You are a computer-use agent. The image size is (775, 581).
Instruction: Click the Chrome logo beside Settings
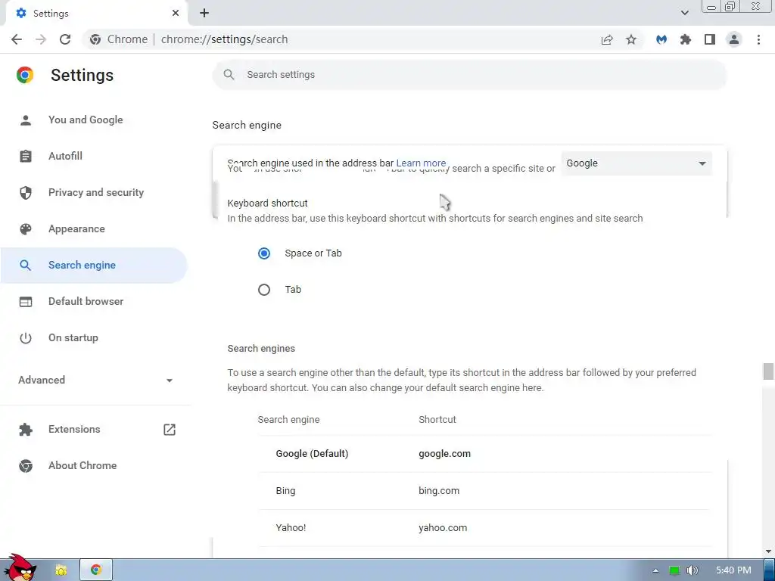click(x=25, y=75)
